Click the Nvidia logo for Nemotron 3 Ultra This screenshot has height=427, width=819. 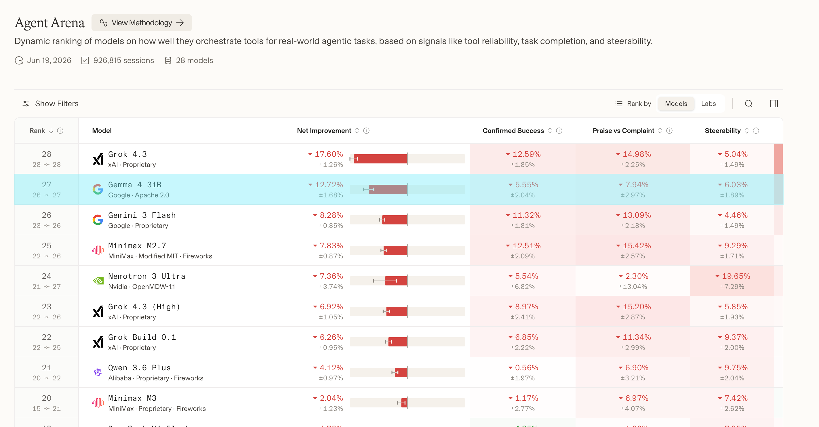click(x=98, y=281)
